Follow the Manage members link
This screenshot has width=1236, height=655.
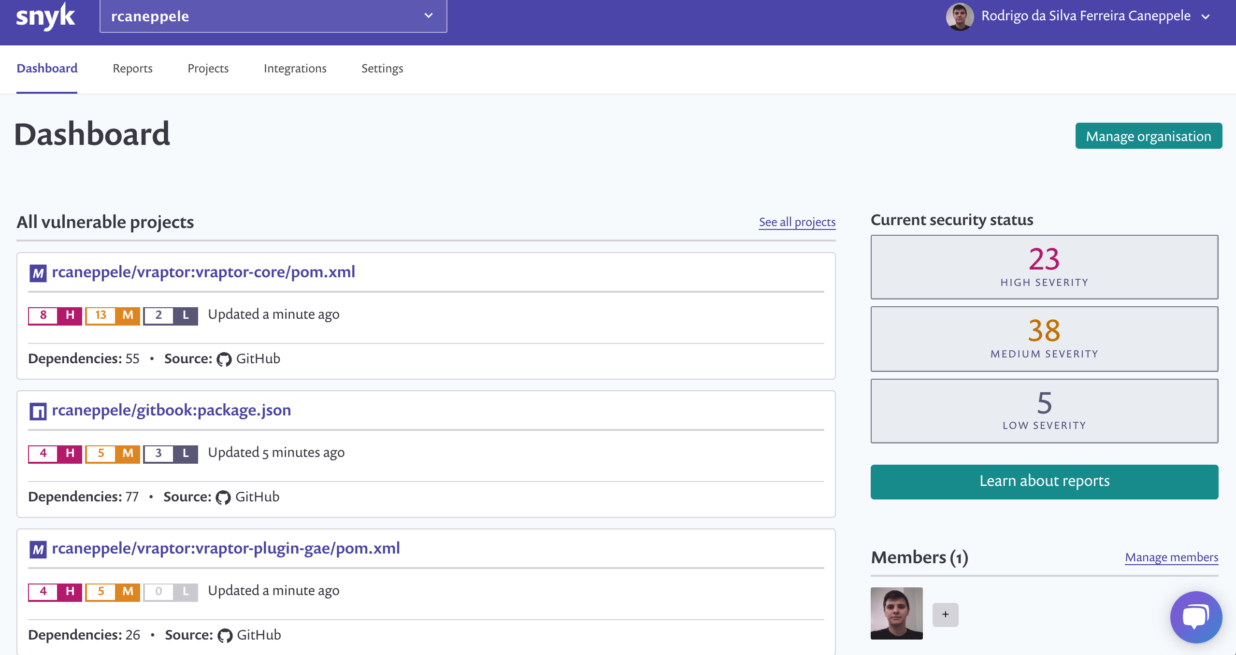[1172, 557]
